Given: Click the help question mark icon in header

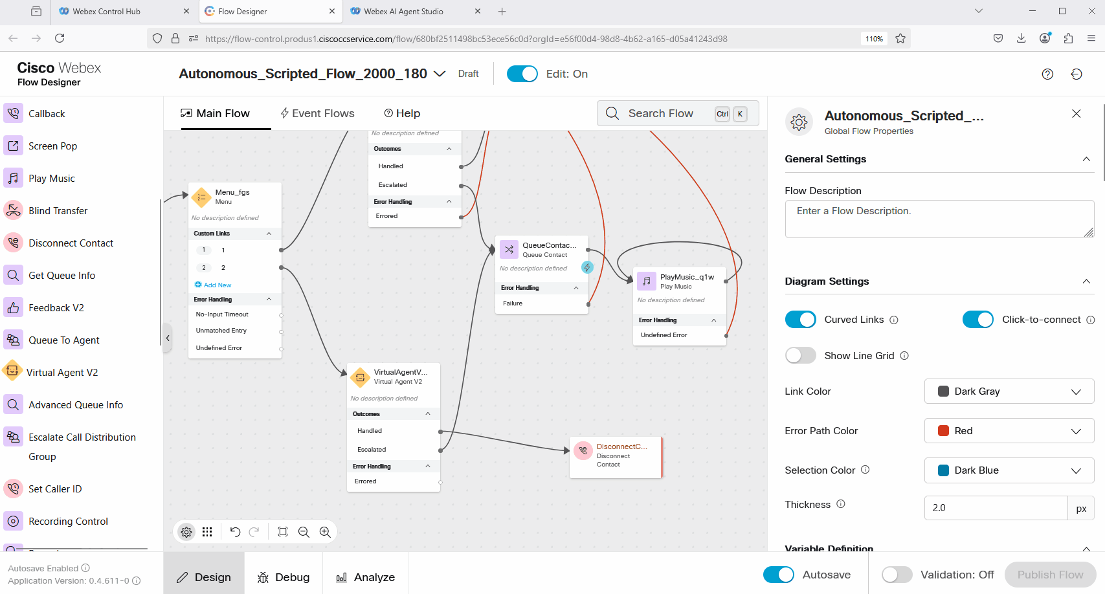Looking at the screenshot, I should [x=1047, y=74].
